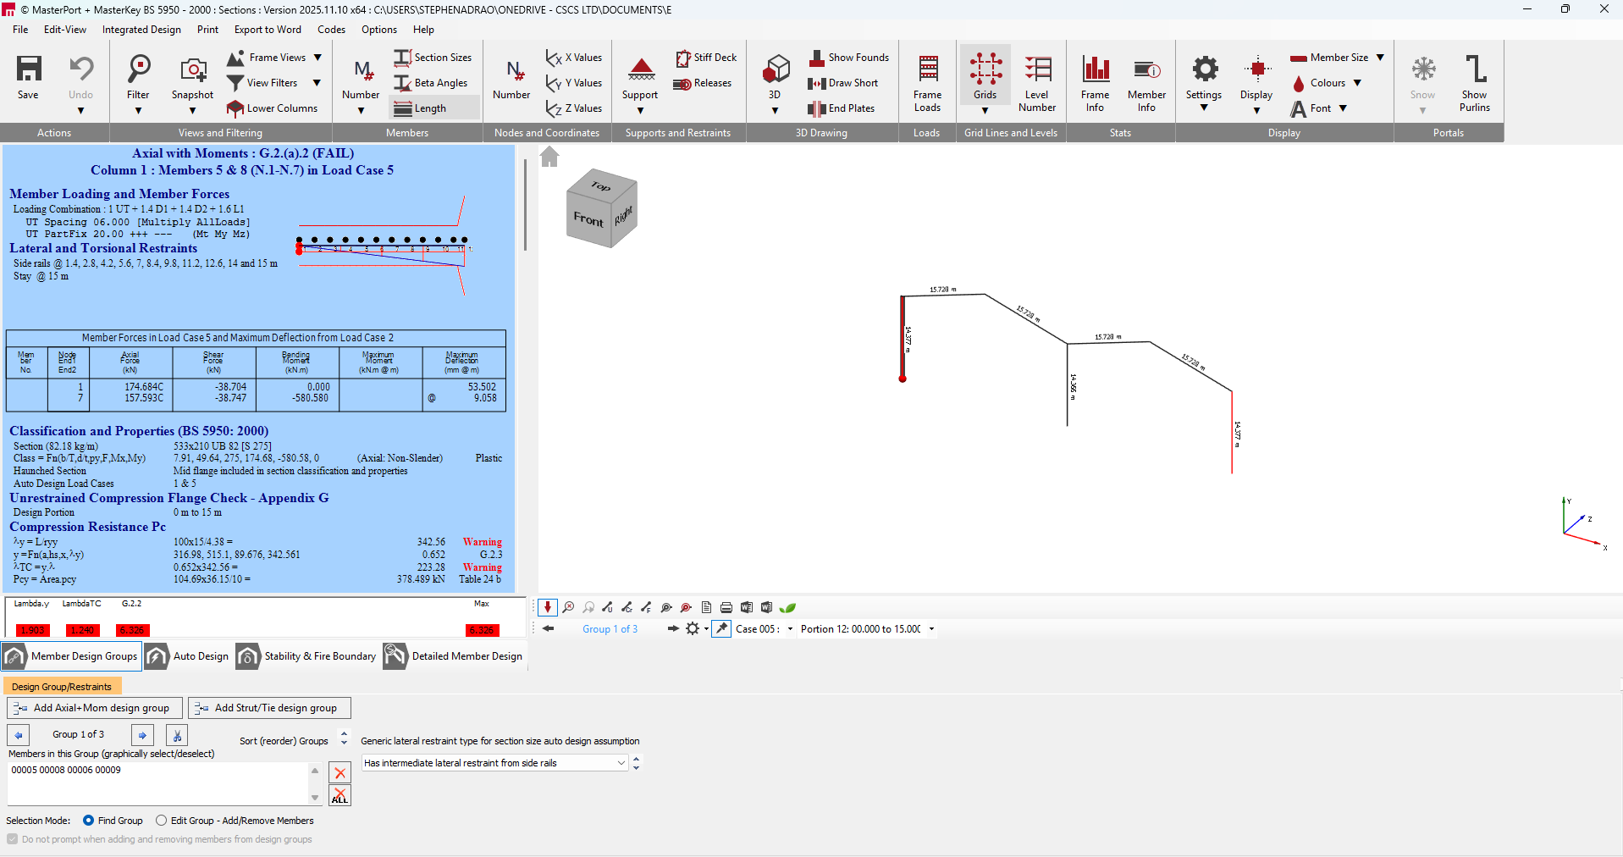
Task: Open the Codes menu
Action: pos(331,30)
